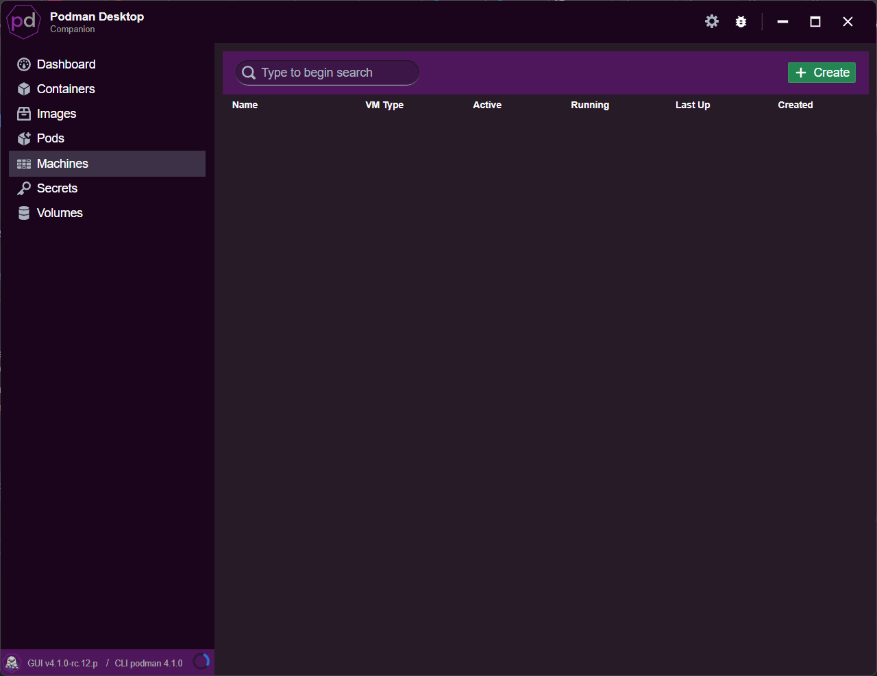Click the Created column header
The width and height of the screenshot is (877, 676).
click(x=795, y=105)
